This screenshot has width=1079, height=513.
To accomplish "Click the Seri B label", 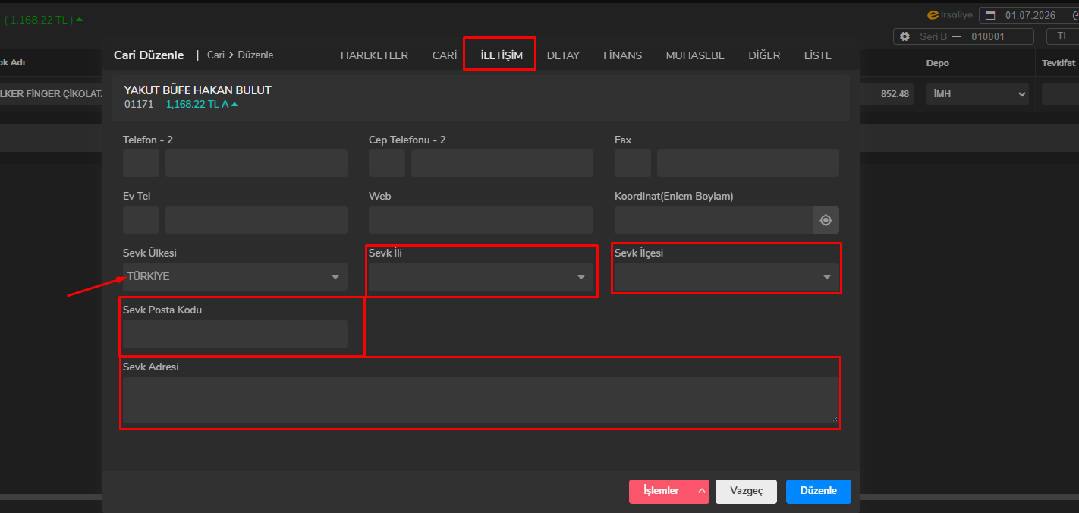I will 933,36.
